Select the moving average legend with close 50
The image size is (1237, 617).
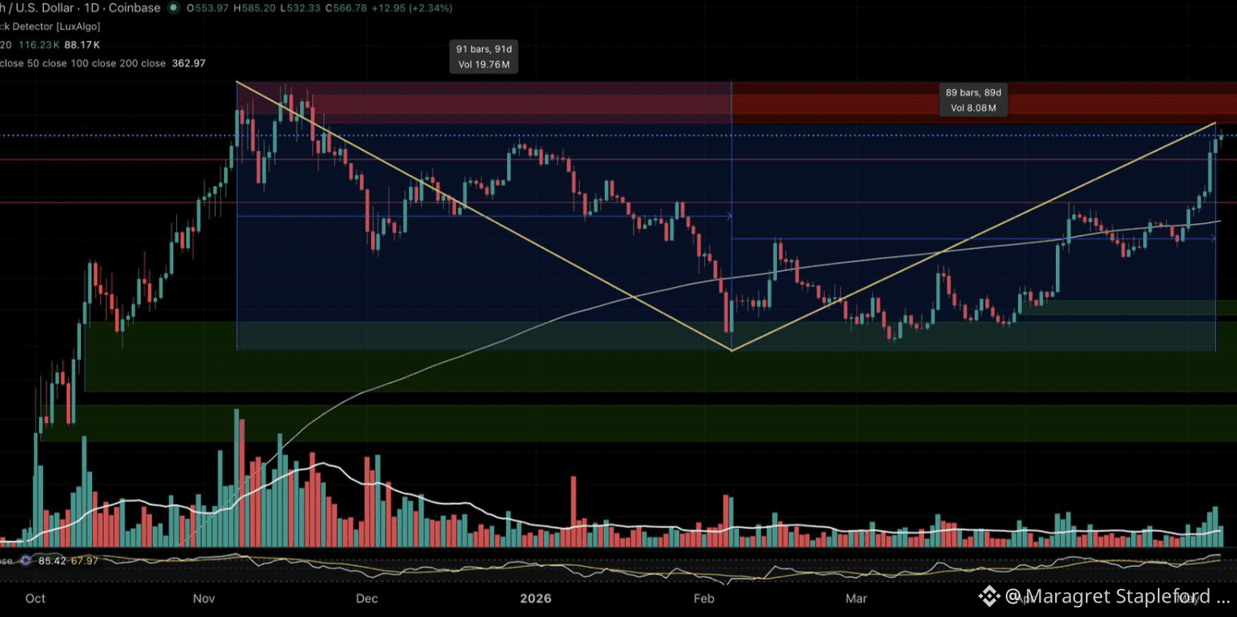pyautogui.click(x=82, y=63)
